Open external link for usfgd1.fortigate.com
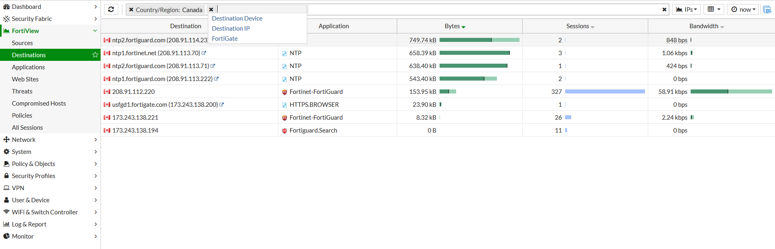The image size is (775, 249). (x=222, y=104)
